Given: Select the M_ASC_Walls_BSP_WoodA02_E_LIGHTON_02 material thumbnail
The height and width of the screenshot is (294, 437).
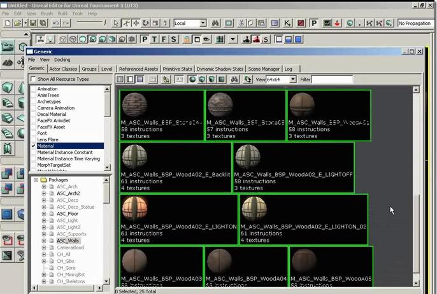Looking at the screenshot, I should point(303,220).
